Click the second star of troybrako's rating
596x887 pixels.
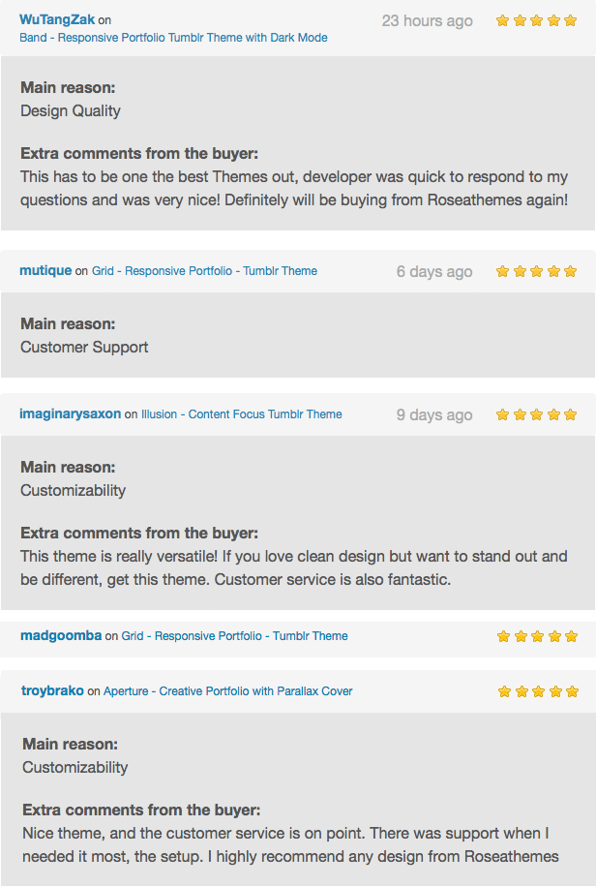point(520,691)
